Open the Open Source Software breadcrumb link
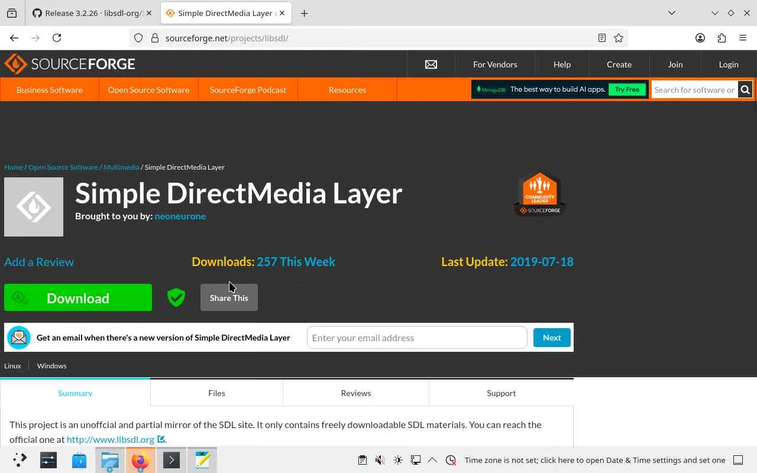757x473 pixels. 63,167
